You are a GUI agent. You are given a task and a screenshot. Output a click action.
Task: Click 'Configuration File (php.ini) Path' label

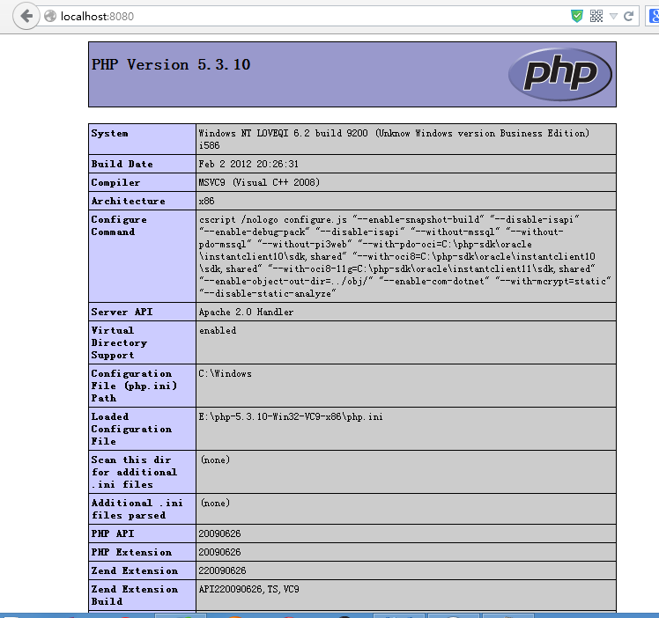[134, 386]
